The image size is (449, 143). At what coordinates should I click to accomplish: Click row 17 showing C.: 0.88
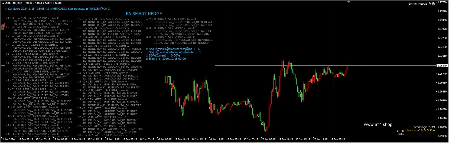(102, 37)
